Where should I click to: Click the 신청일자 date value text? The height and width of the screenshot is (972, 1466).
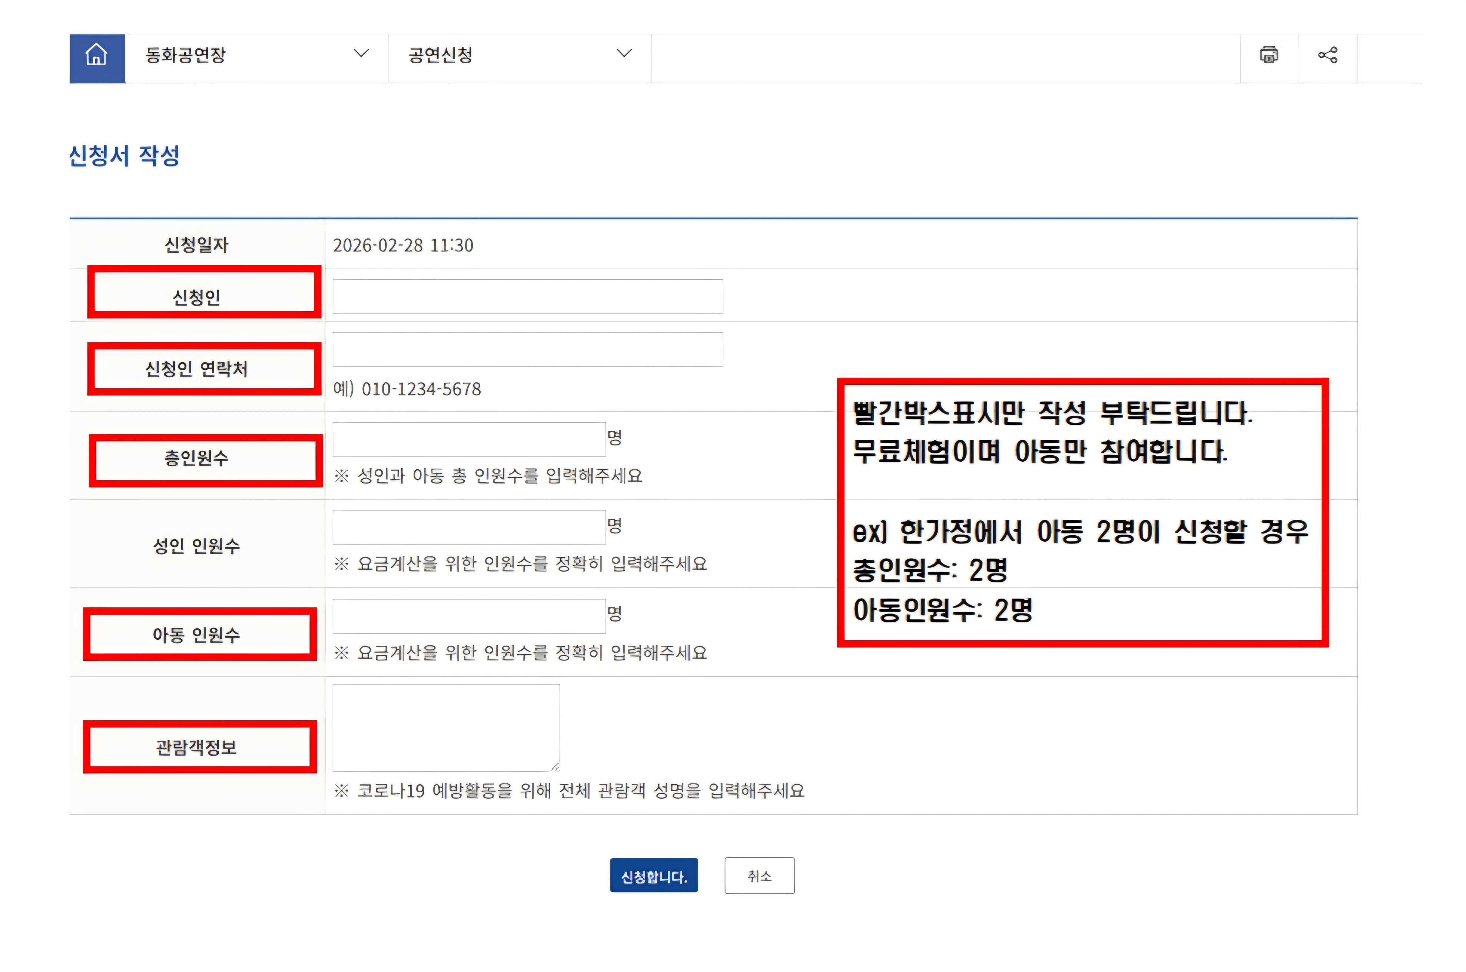pos(403,246)
